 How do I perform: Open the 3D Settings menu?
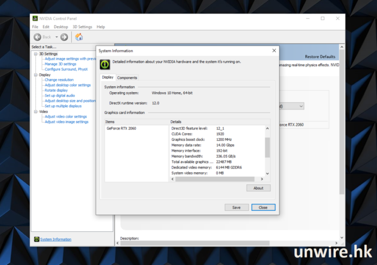tap(82, 27)
